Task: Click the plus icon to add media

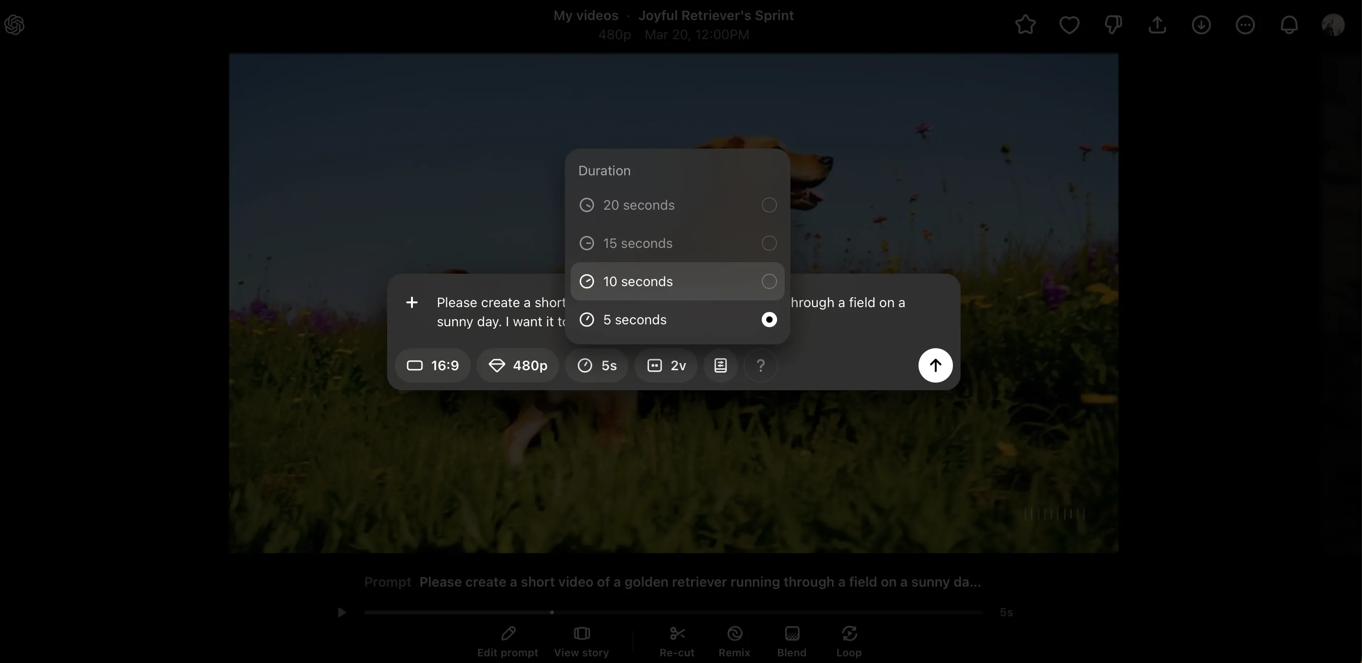Action: [x=412, y=302]
